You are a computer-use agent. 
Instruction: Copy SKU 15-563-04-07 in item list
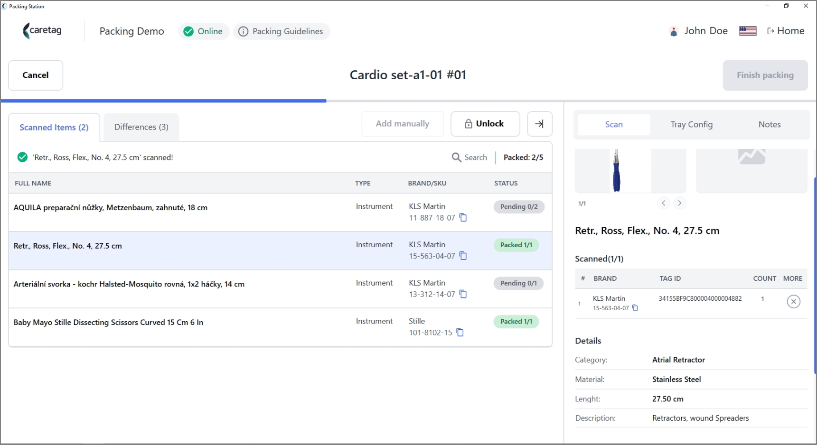(x=463, y=256)
